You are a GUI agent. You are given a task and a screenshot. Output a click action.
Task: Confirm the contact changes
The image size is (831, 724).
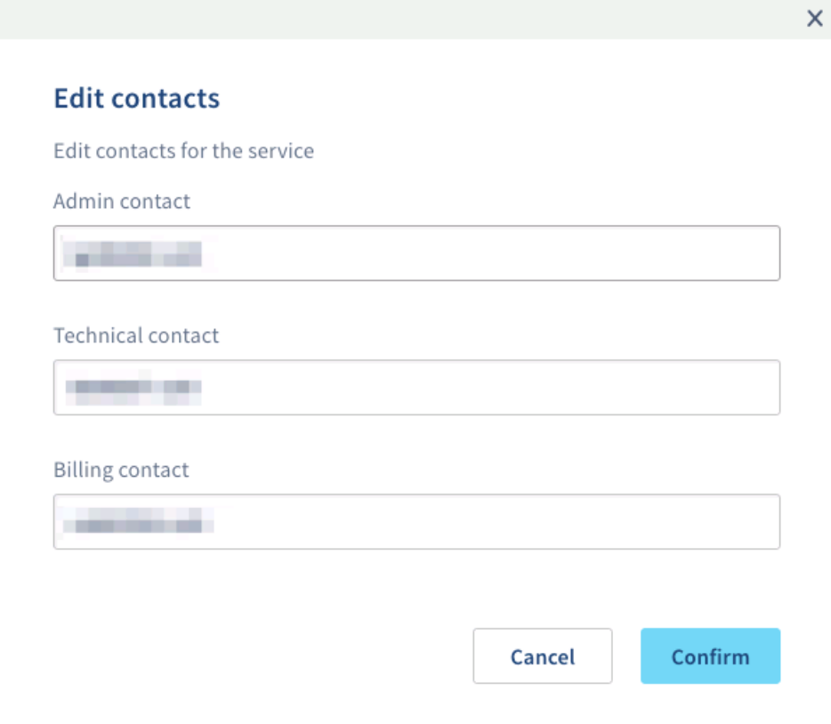coord(710,656)
